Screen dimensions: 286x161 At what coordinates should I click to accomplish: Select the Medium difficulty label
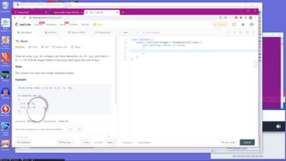(x=20, y=47)
